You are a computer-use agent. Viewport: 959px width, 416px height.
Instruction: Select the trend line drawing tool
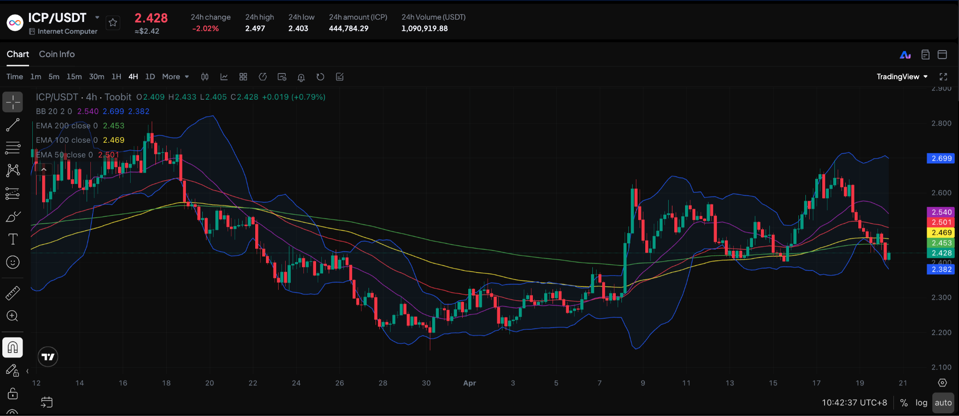click(x=13, y=125)
